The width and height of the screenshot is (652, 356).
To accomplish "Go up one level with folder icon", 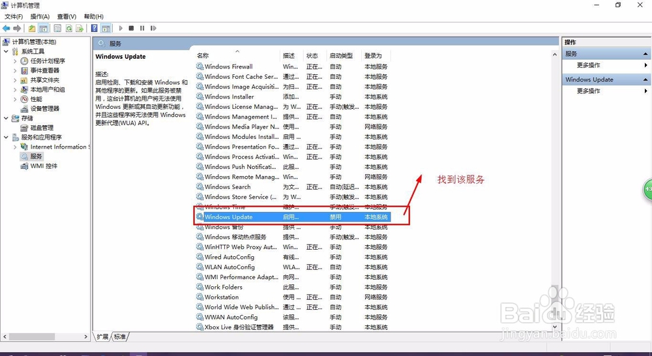I will click(x=32, y=28).
